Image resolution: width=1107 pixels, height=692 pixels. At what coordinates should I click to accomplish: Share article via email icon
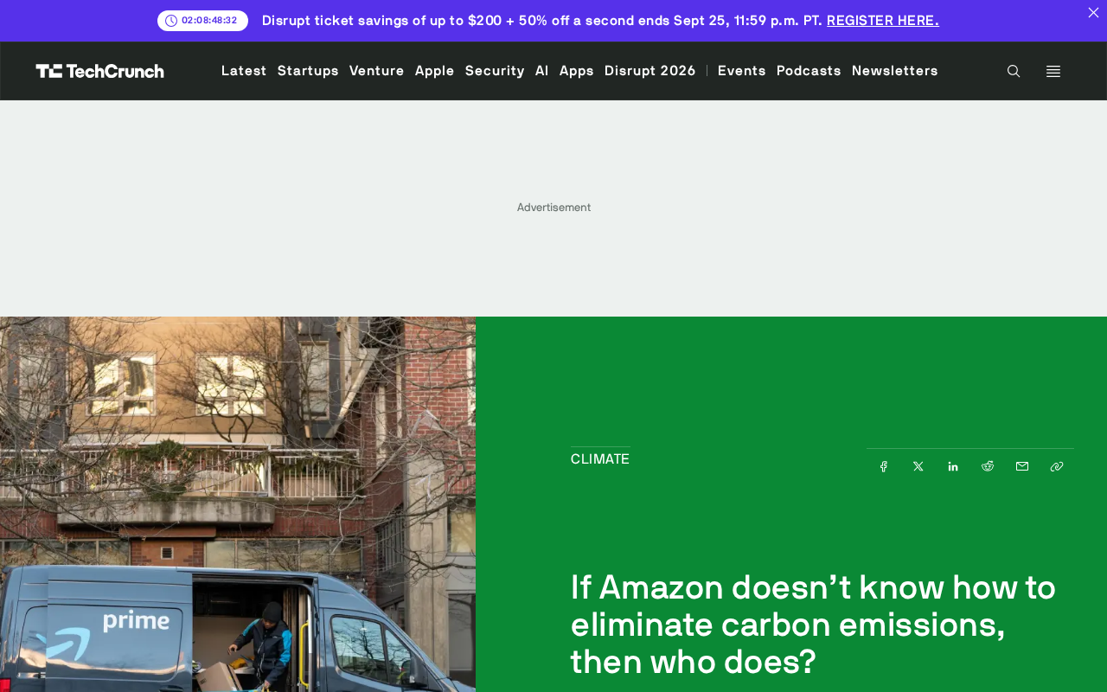point(1022,466)
